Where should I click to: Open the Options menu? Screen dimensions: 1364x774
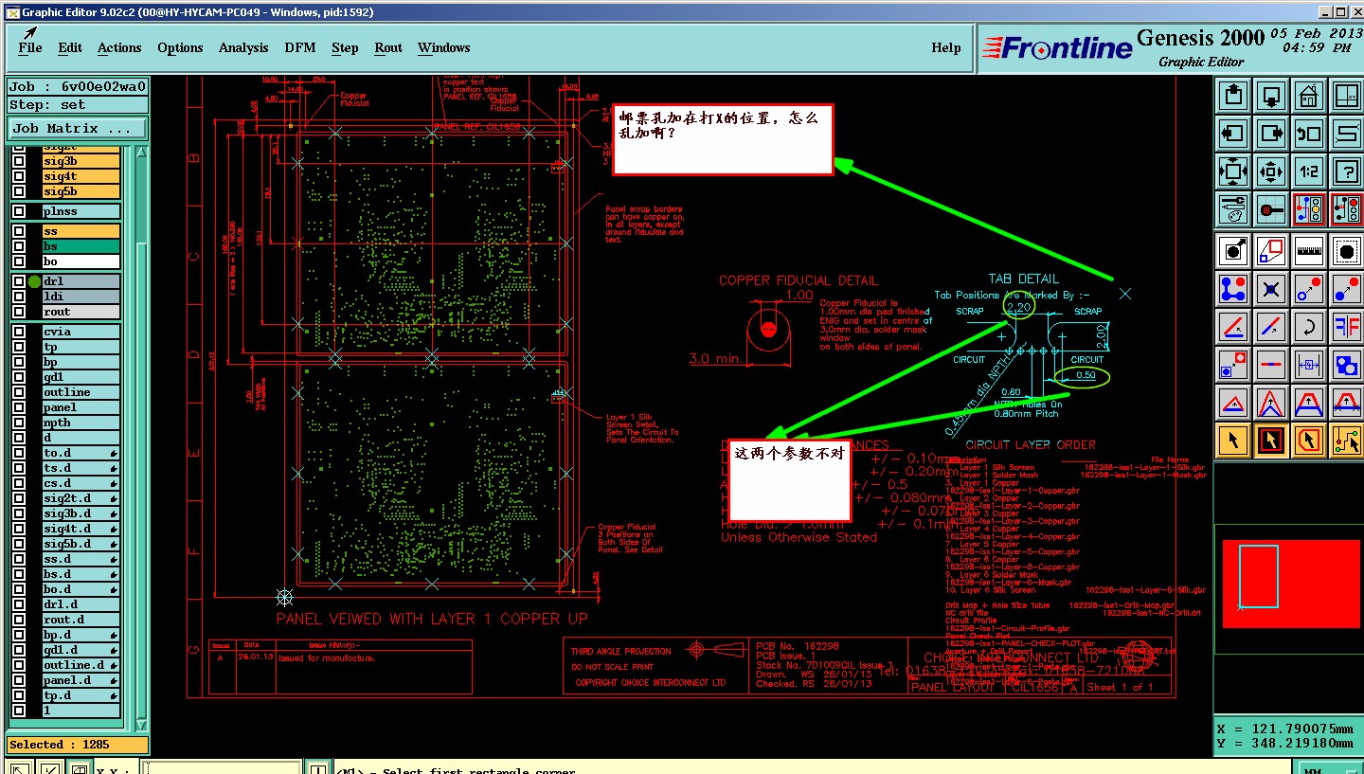pyautogui.click(x=180, y=47)
